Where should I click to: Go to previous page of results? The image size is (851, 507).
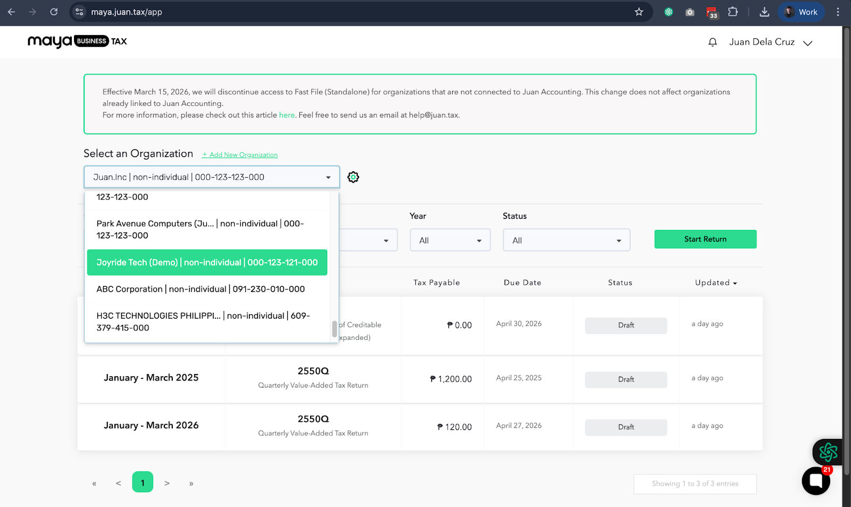118,483
